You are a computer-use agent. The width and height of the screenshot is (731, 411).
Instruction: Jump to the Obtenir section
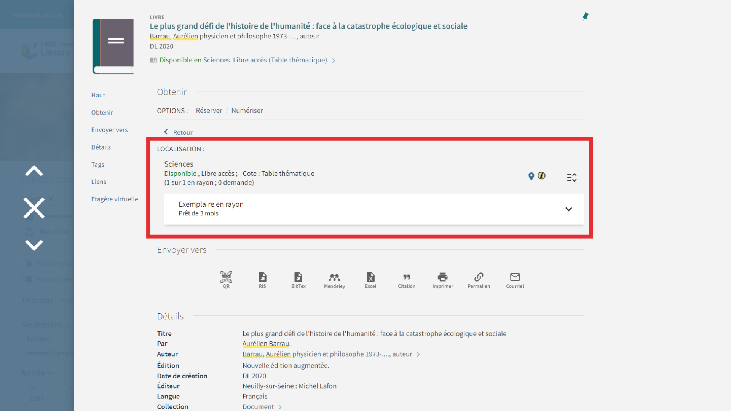click(102, 112)
